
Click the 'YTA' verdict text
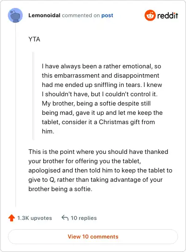click(x=34, y=39)
